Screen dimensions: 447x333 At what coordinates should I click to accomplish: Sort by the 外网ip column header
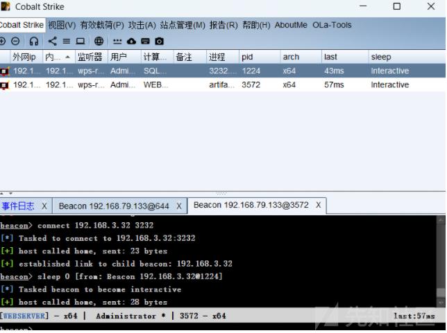tap(26, 57)
